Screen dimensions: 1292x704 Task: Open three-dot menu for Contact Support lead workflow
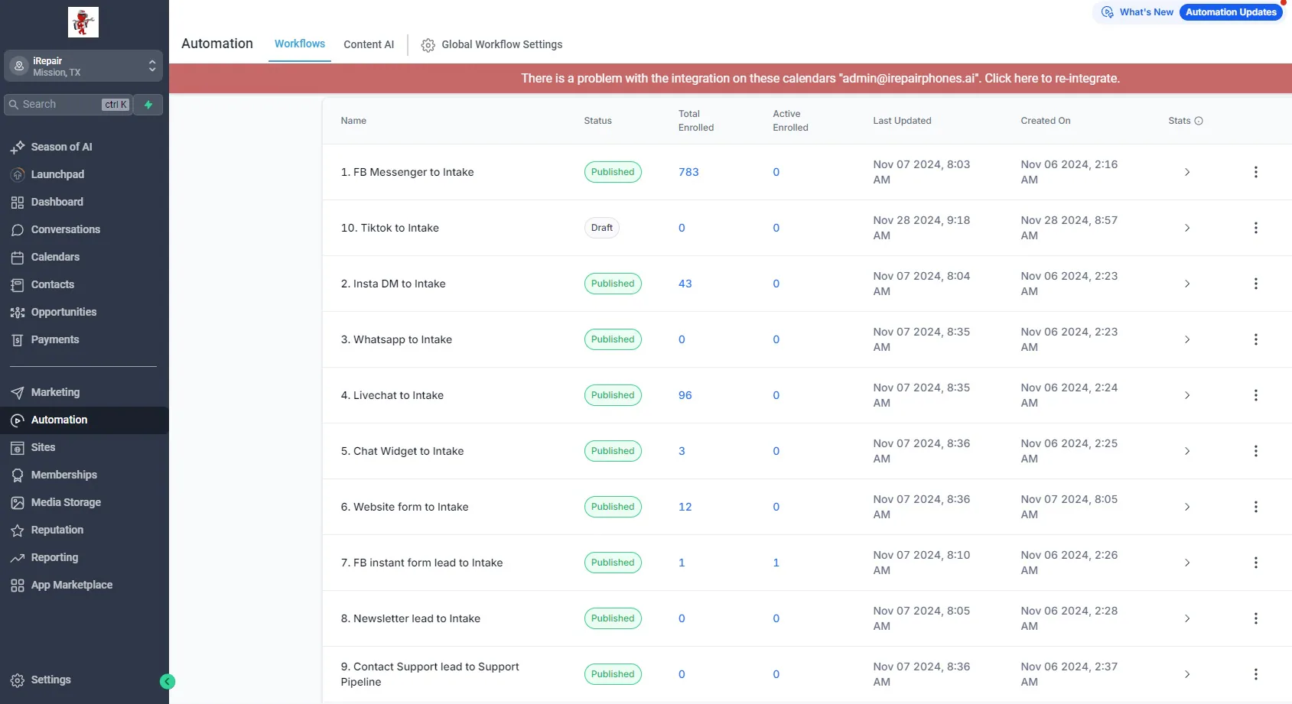point(1255,674)
